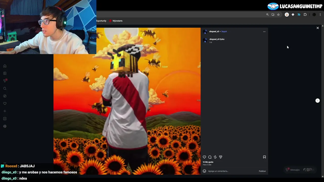This screenshot has height=182, width=324.
Task: Open notifications heart in sidebar
Action: click(5, 103)
